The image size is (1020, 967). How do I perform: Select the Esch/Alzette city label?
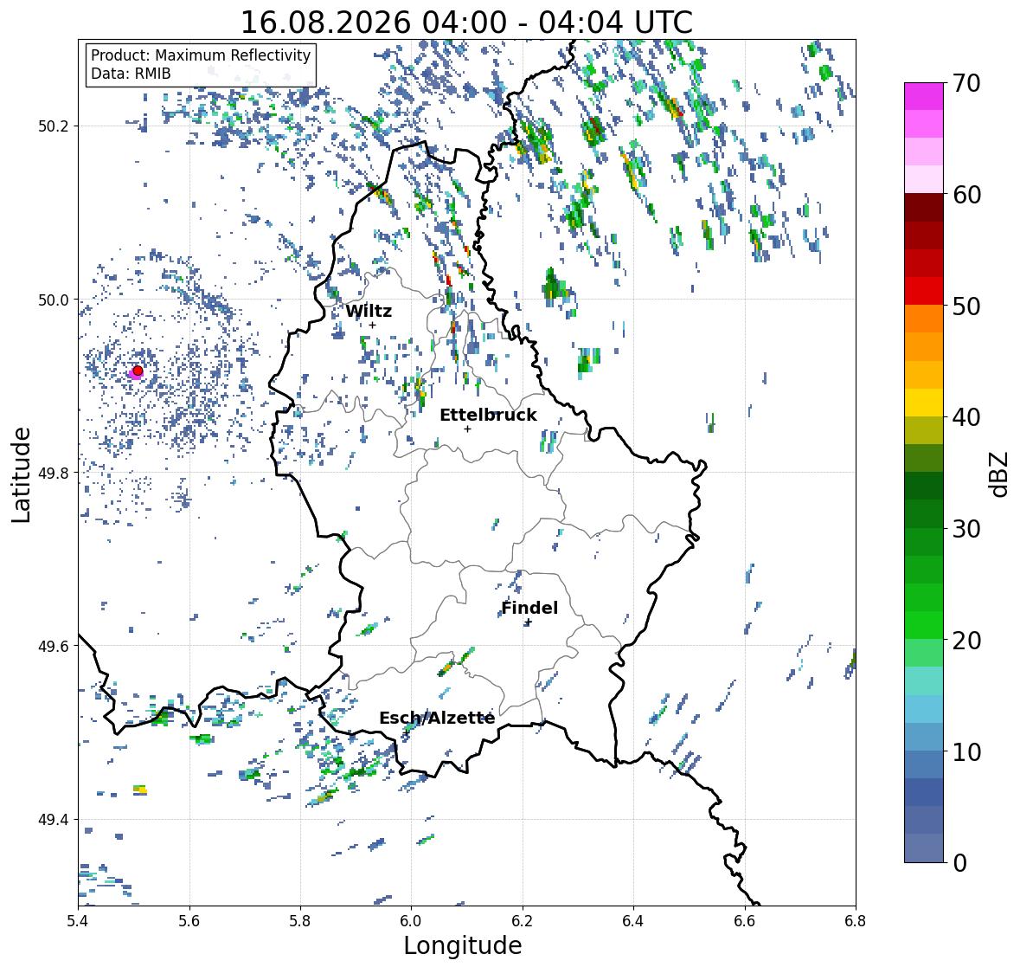(x=437, y=718)
